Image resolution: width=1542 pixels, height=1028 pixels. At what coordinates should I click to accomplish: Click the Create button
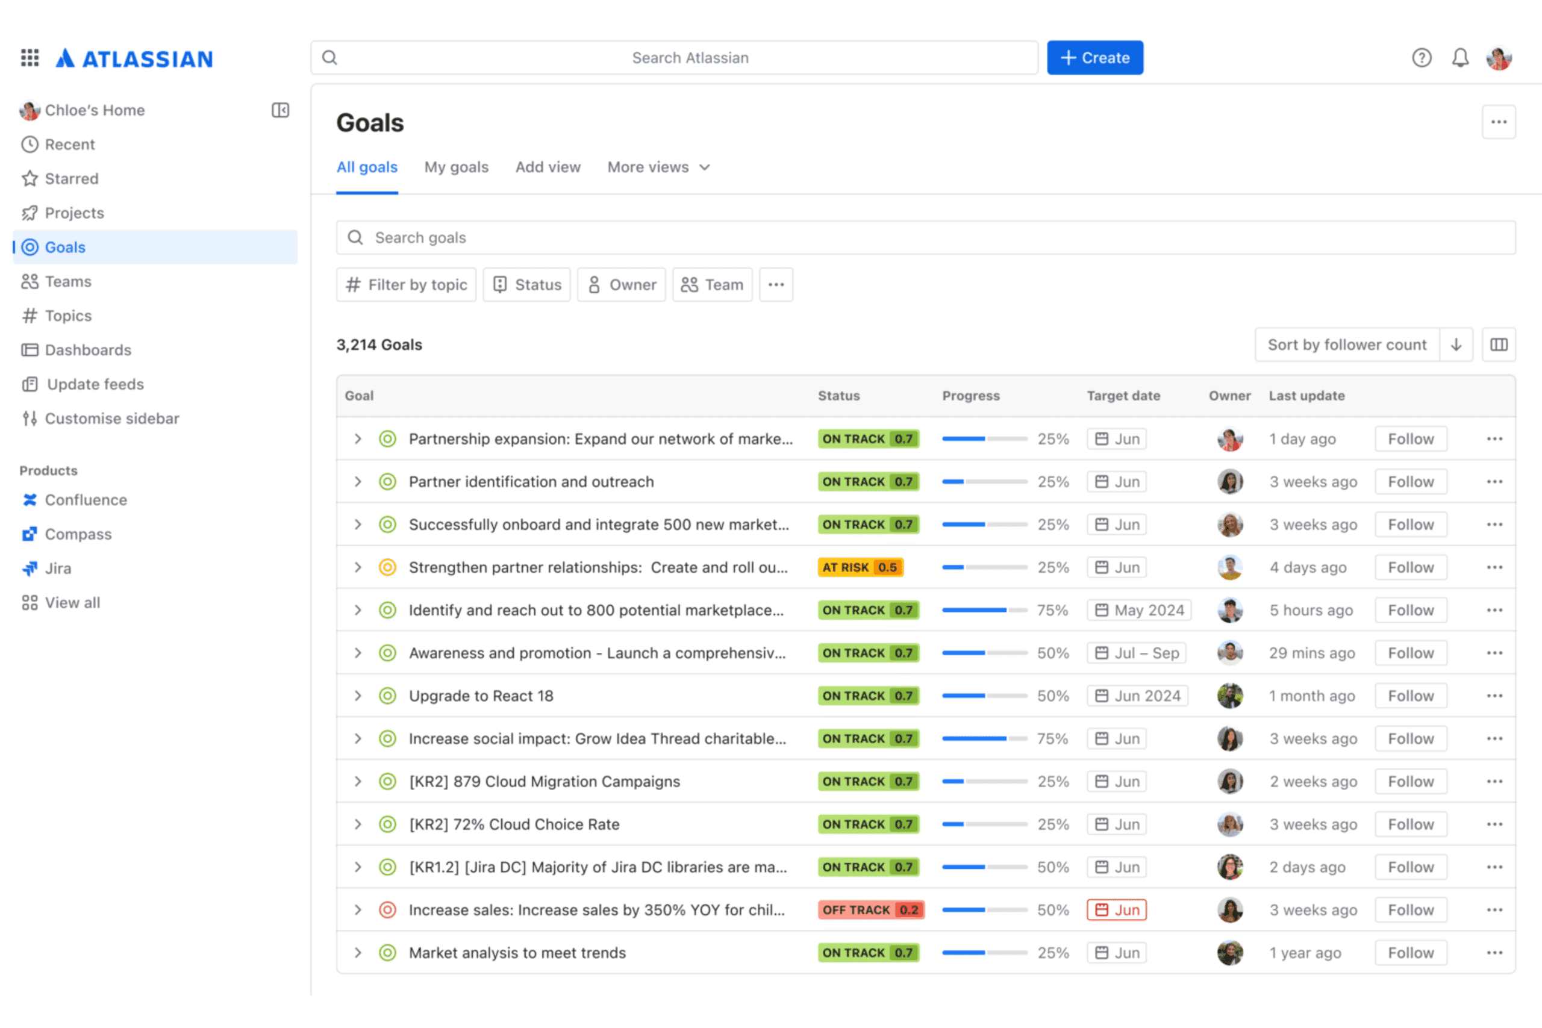click(1095, 58)
